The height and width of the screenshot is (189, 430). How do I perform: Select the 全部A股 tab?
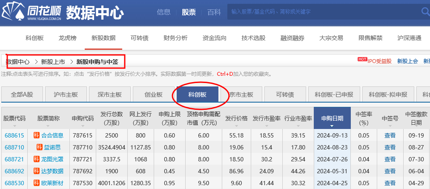tap(22, 94)
